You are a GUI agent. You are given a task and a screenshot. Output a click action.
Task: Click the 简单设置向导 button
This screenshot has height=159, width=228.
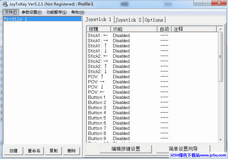[183, 149]
